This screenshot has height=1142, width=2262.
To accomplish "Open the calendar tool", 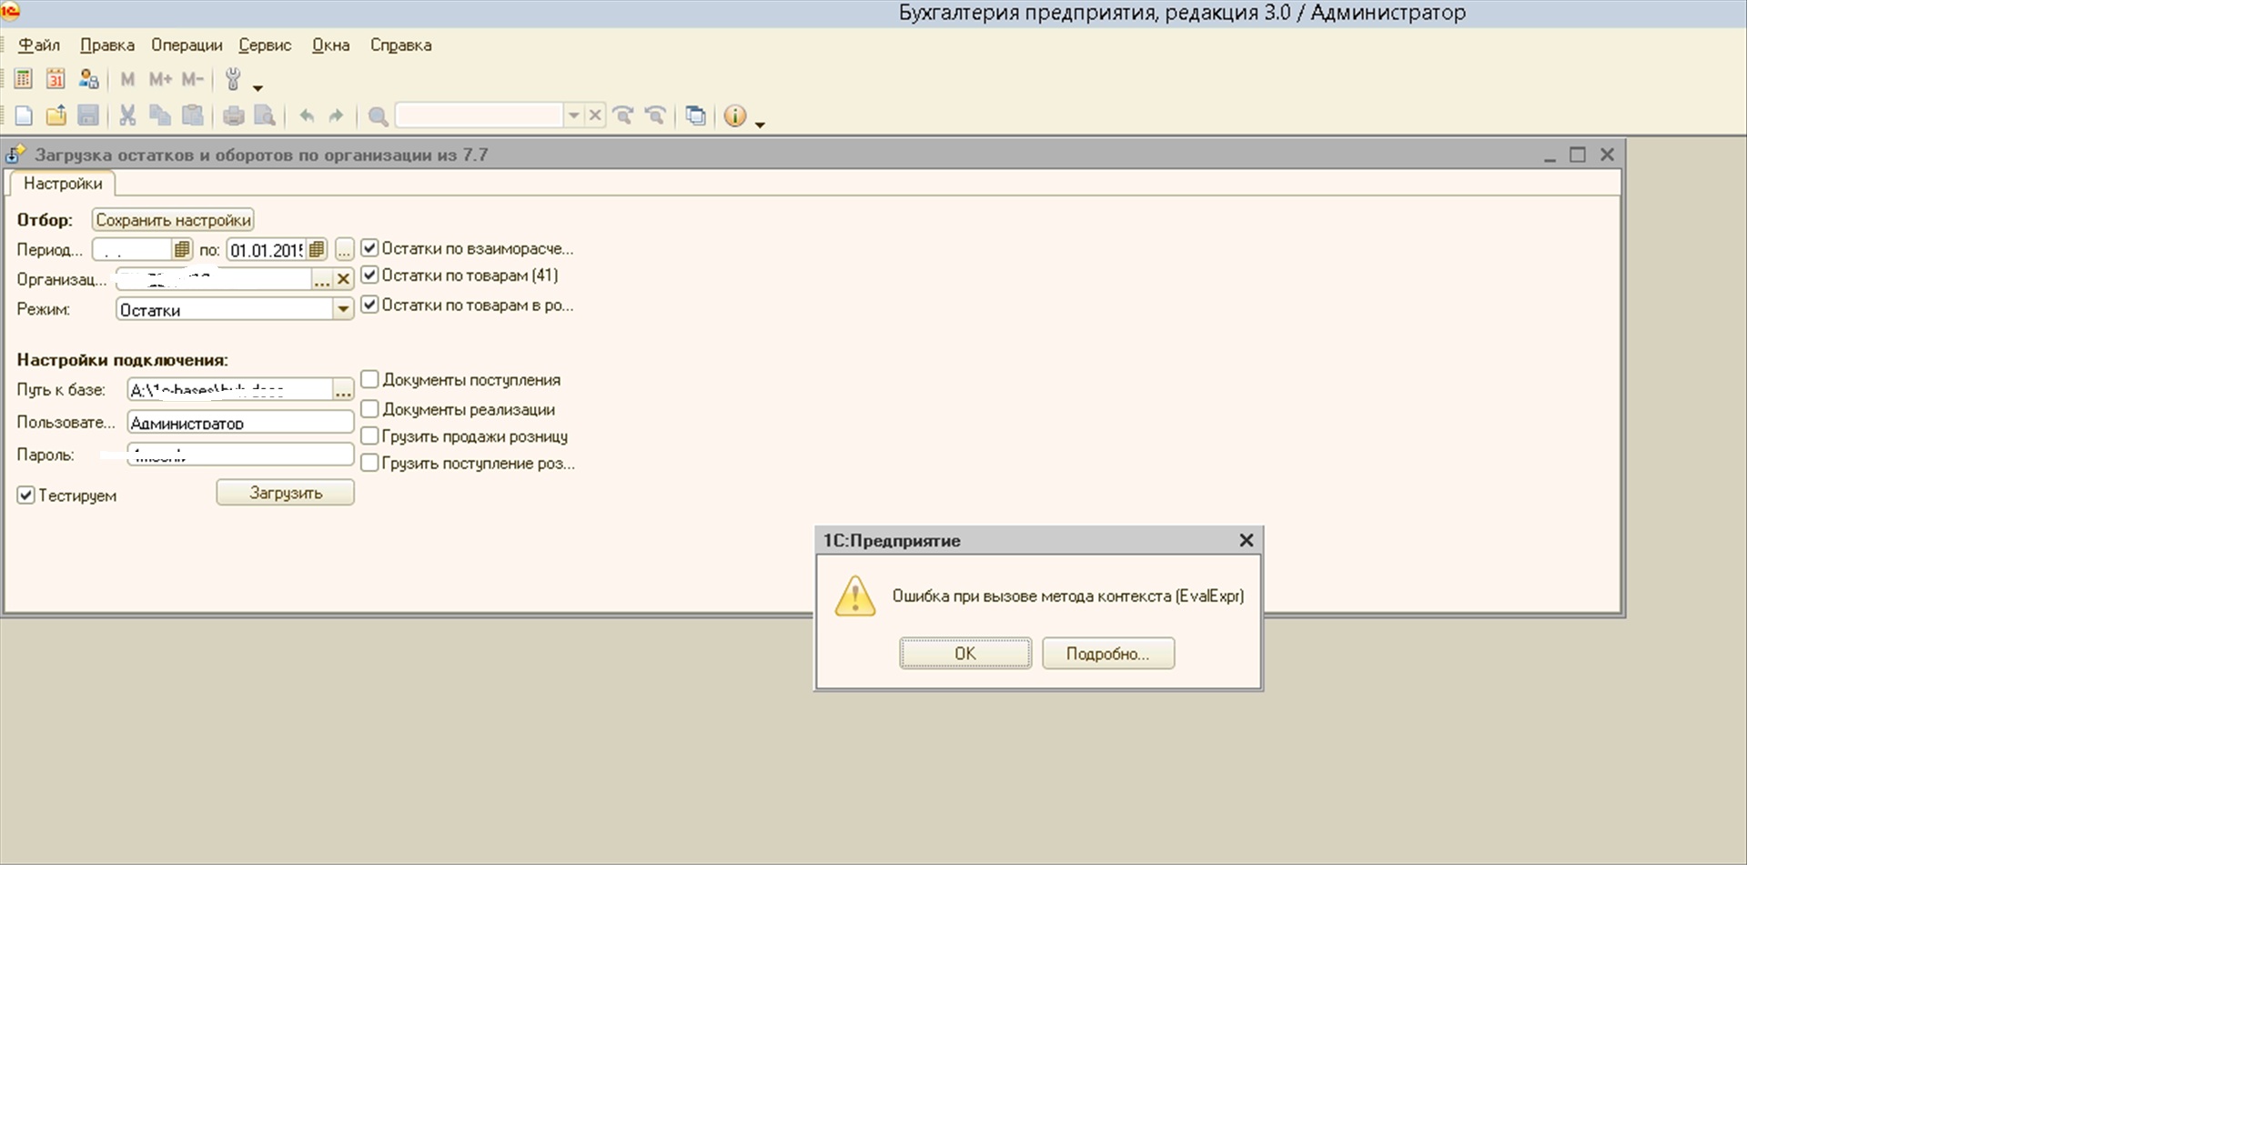I will click(x=56, y=80).
